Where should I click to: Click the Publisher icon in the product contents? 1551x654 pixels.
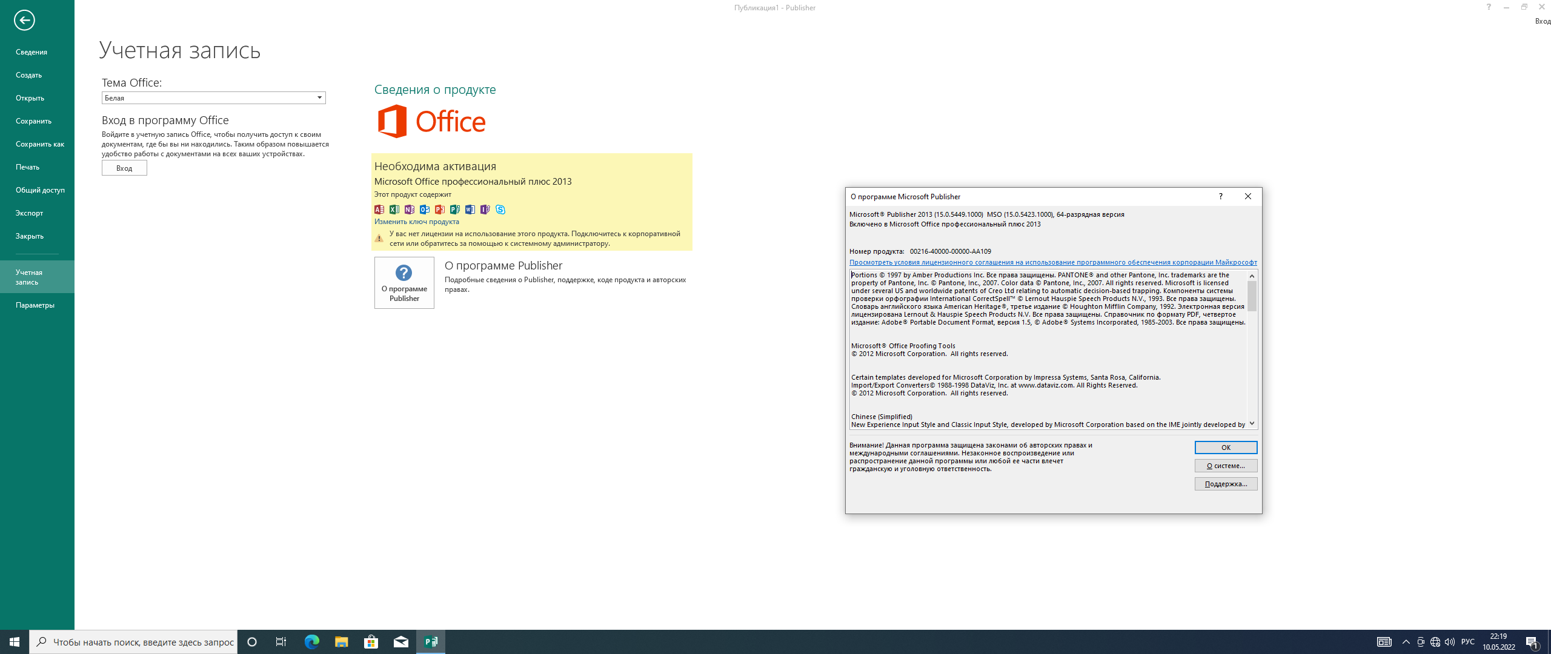tap(455, 210)
